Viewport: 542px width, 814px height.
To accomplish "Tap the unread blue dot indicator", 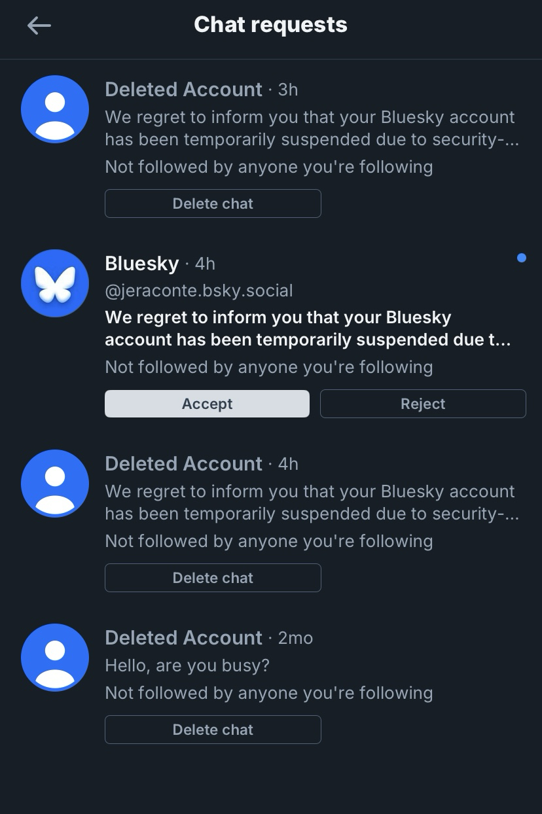I will point(521,258).
